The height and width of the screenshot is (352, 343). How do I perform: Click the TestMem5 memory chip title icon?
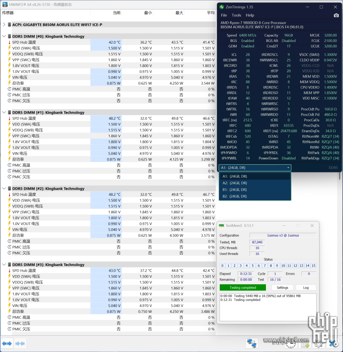[x=222, y=225]
